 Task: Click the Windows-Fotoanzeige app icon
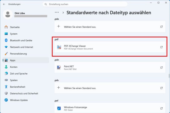pyautogui.click(x=59, y=108)
